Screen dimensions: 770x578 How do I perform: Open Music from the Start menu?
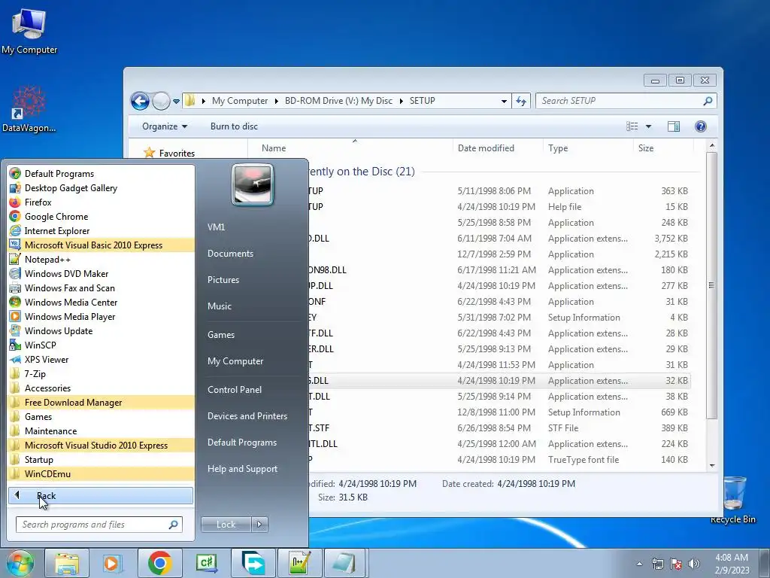(219, 306)
